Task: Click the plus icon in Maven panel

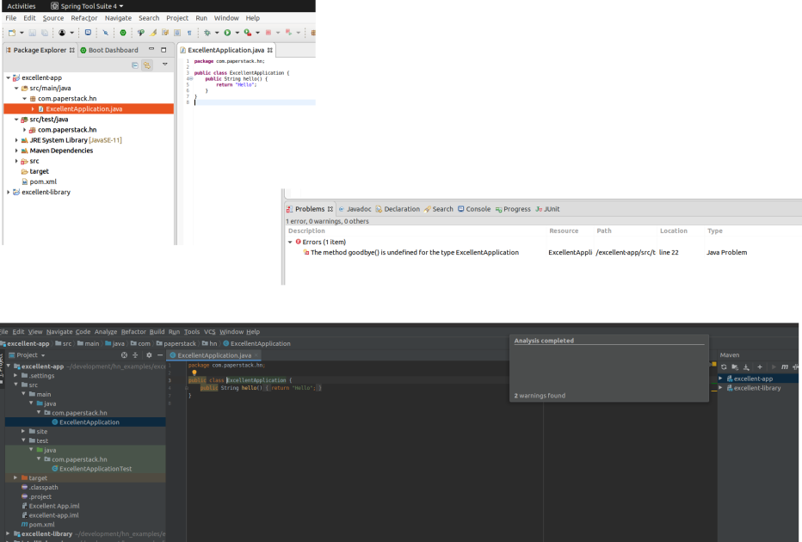Action: tap(759, 367)
